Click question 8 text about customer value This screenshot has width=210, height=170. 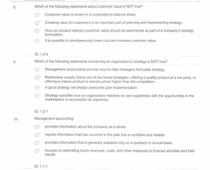88,7
